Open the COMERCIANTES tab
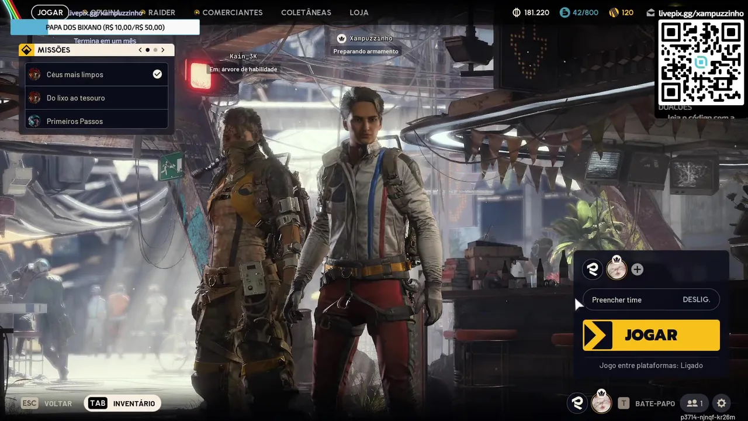 (x=232, y=12)
